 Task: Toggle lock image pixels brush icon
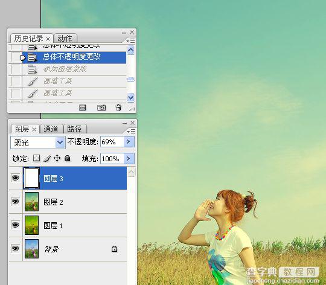pos(47,158)
